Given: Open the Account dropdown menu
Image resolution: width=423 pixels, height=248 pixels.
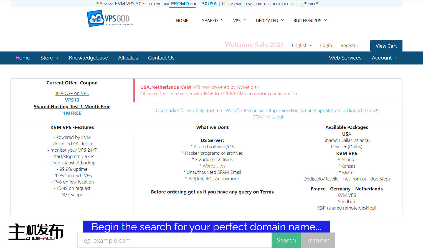Looking at the screenshot, I should 384,58.
